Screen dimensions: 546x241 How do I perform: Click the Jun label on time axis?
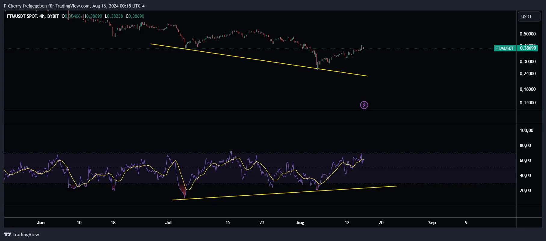pyautogui.click(x=41, y=223)
